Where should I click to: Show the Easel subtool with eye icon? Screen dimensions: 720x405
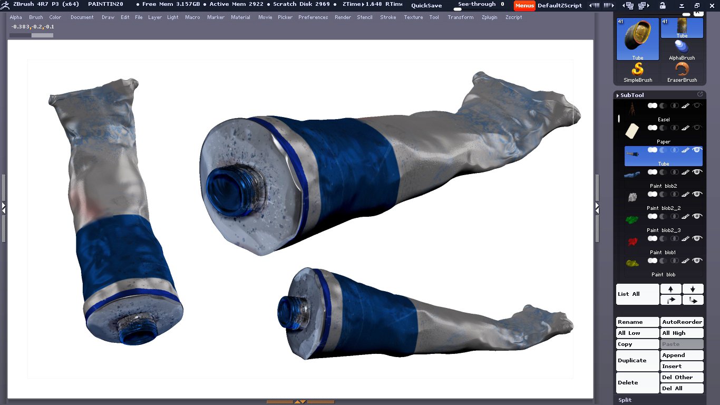pyautogui.click(x=697, y=105)
